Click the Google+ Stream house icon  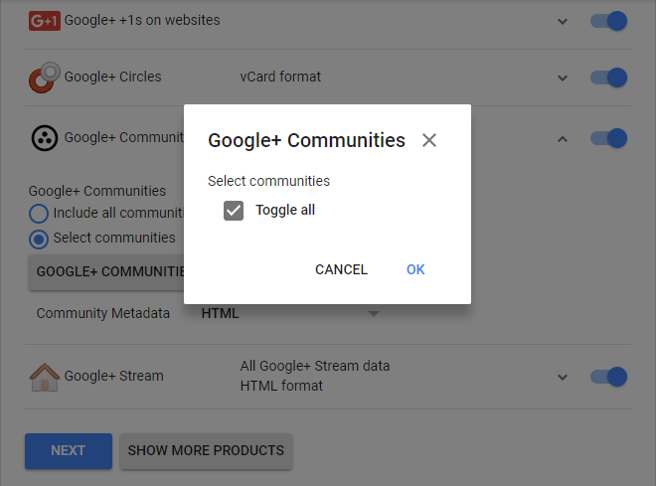coord(45,377)
